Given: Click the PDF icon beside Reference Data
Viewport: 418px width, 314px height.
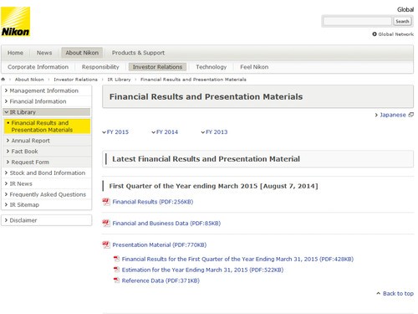Looking at the screenshot, I should 116,281.
